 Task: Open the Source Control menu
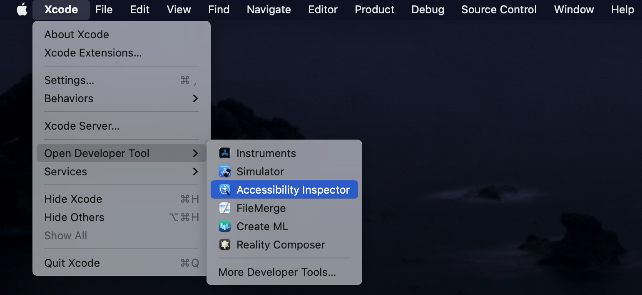tap(498, 9)
